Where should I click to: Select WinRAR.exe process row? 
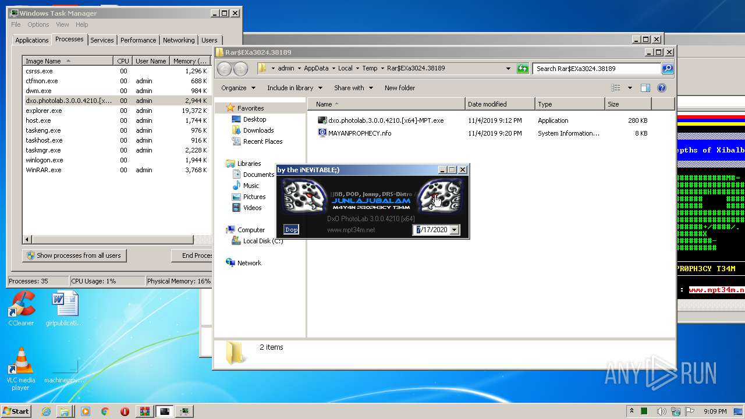[116, 170]
